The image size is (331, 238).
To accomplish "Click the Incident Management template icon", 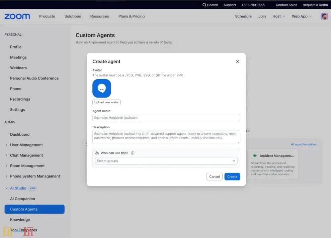I will pyautogui.click(x=255, y=156).
